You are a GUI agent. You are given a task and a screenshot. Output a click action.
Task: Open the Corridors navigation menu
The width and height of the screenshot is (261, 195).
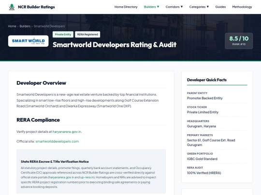[x=173, y=7]
